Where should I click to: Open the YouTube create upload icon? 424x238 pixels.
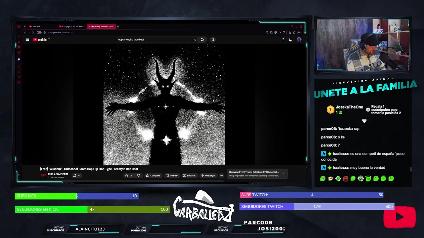(283, 40)
